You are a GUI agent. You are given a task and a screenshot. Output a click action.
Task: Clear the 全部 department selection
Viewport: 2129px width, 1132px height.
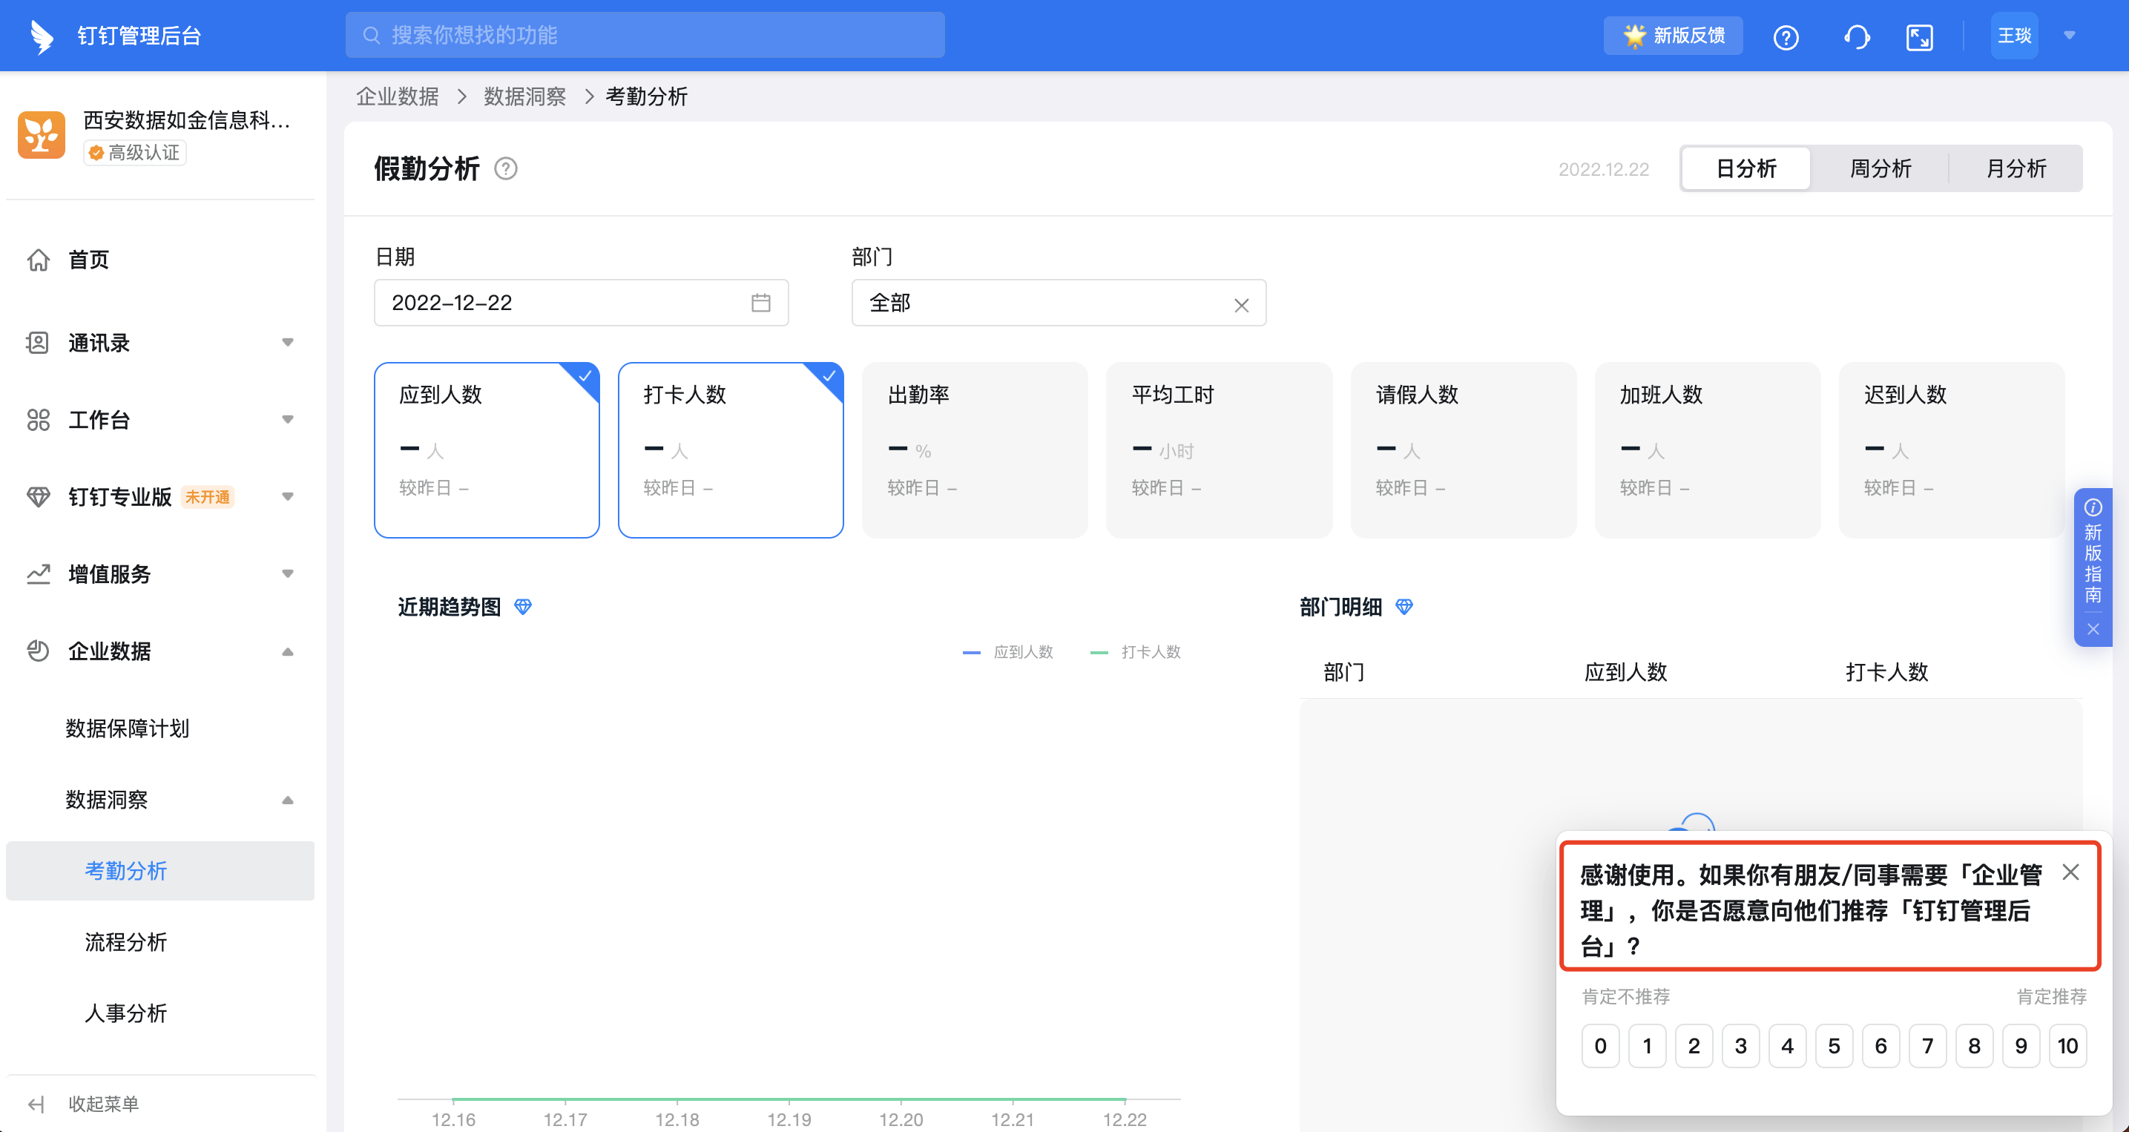[1241, 306]
